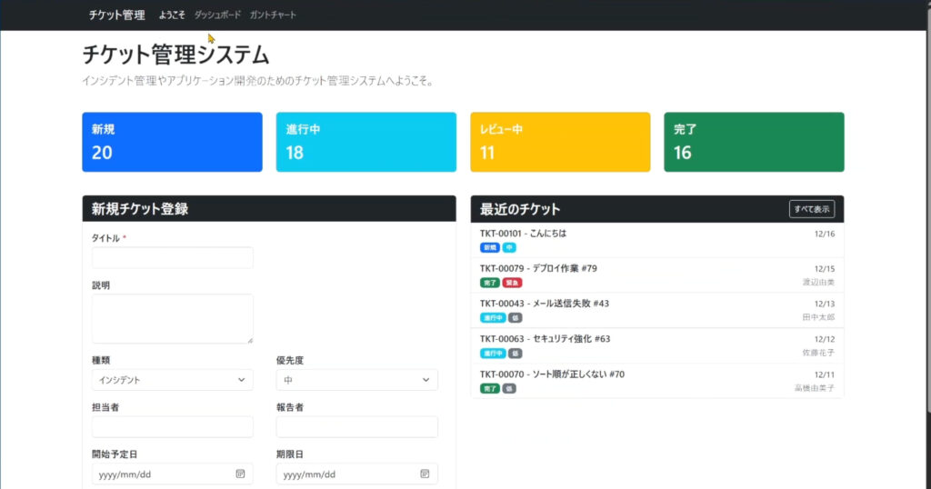
Task: Focus the 報告者 input field
Action: pyautogui.click(x=356, y=427)
